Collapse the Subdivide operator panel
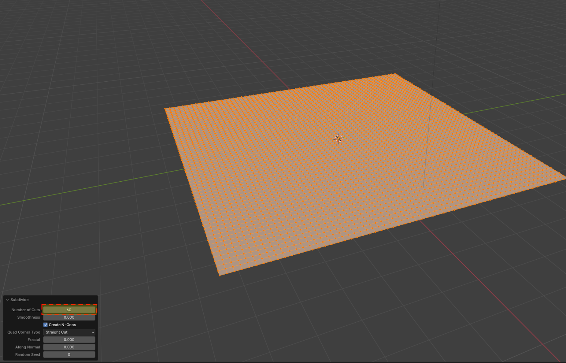Image resolution: width=566 pixels, height=363 pixels. [x=7, y=300]
